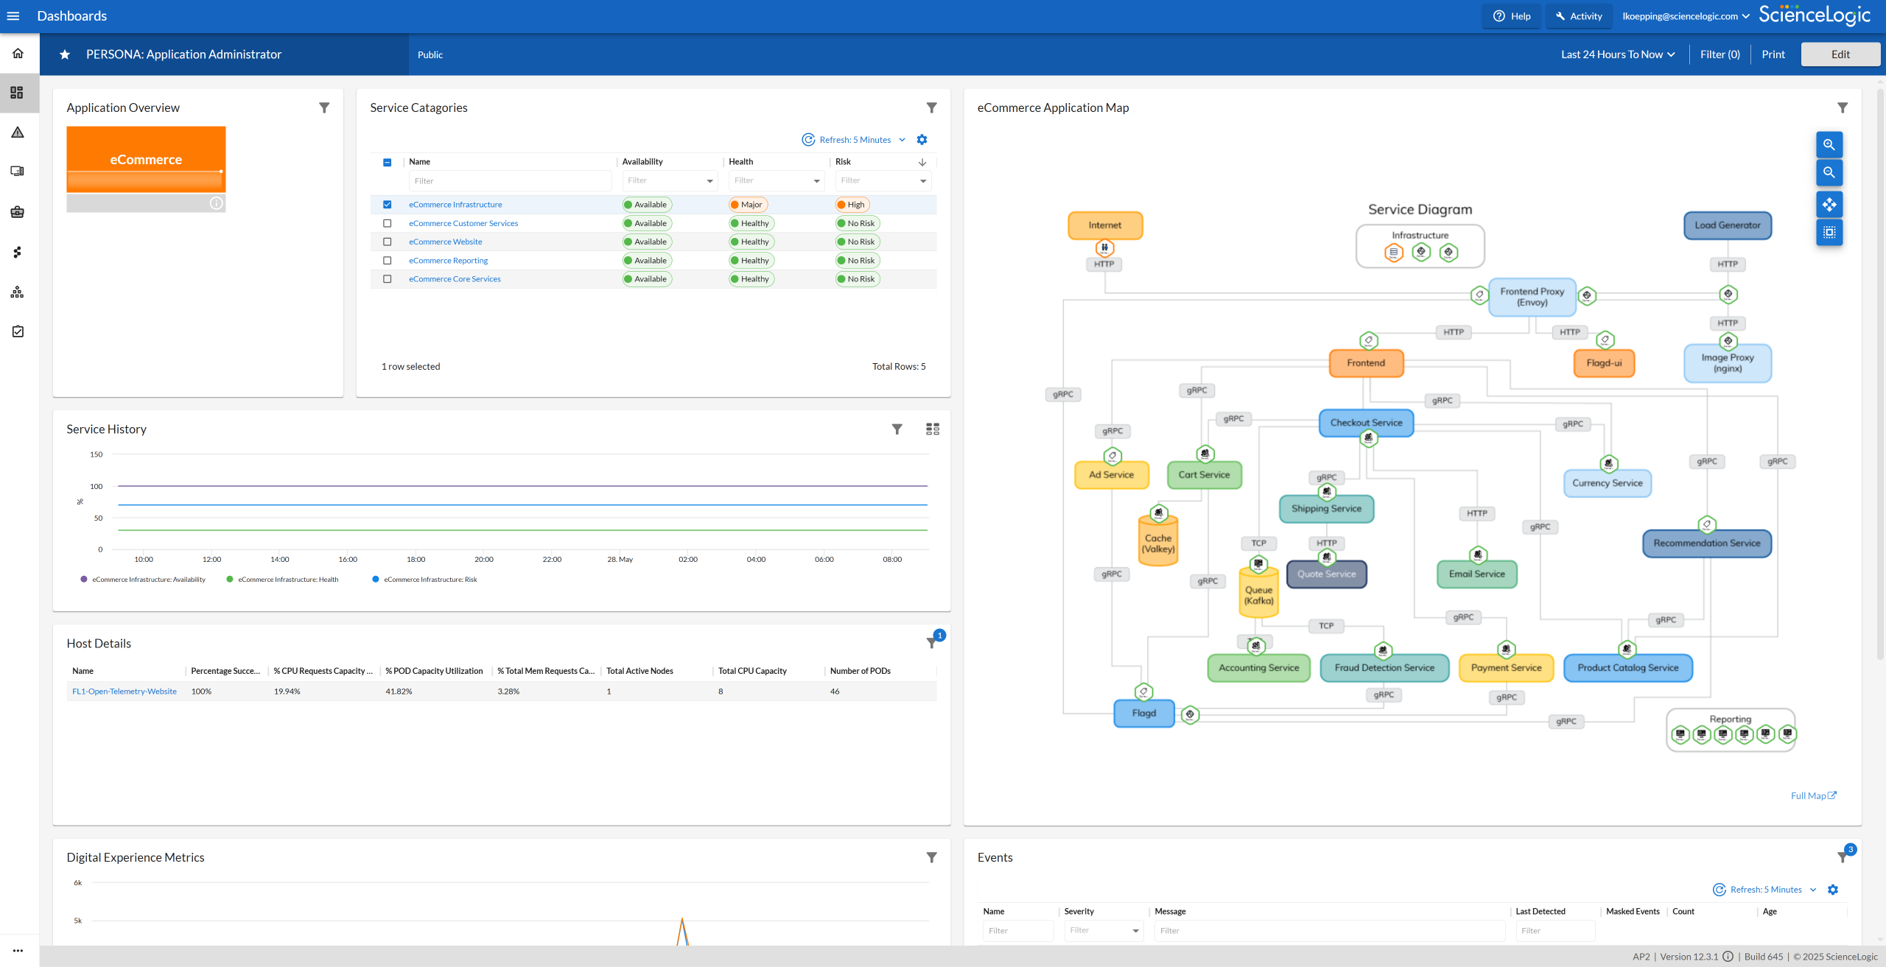Zoom in on the application map
The image size is (1886, 967).
tap(1829, 145)
